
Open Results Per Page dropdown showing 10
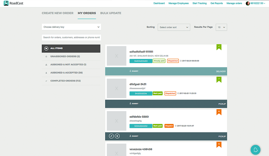221,27
